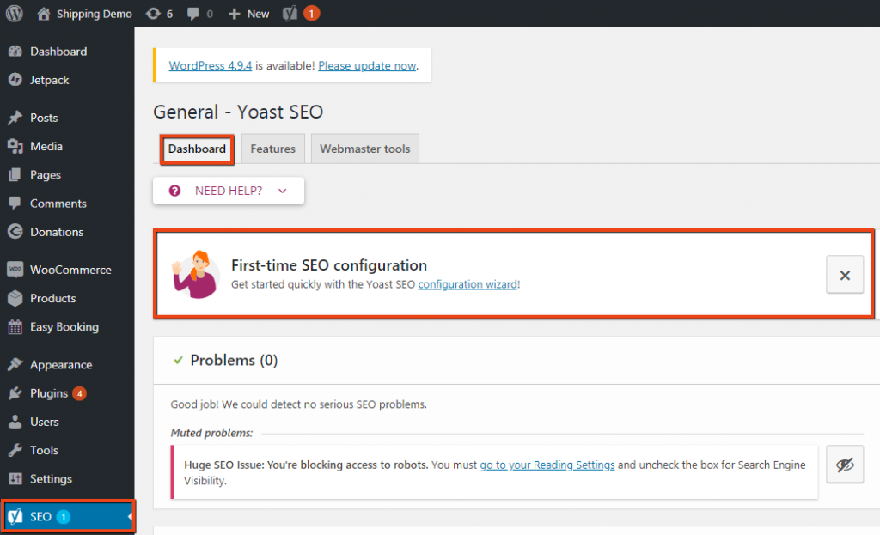880x535 pixels.
Task: Unmute the robots blocking SEO issue
Action: coord(844,464)
